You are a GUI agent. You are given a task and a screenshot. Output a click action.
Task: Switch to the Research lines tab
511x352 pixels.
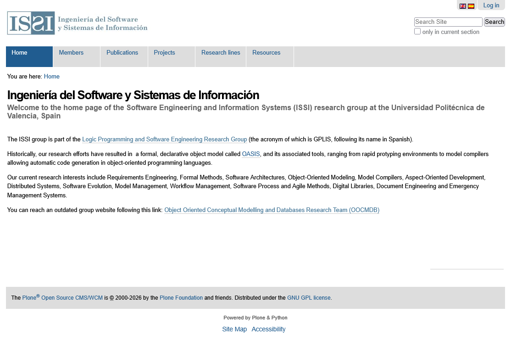[x=221, y=53]
